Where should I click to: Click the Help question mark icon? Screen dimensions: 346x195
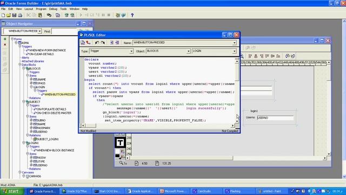(x=132, y=15)
